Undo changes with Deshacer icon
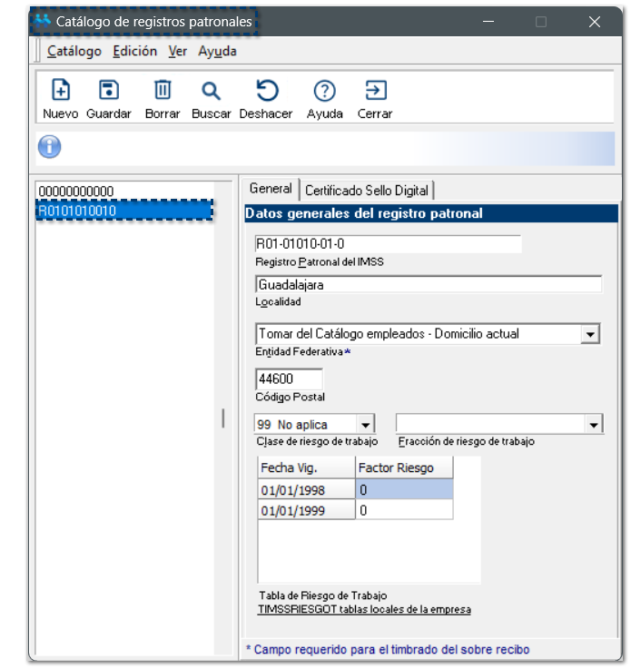Viewport: 631px width, 669px height. pos(266,91)
